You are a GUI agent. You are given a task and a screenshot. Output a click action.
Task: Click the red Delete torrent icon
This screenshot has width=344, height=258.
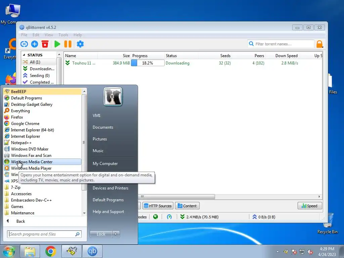click(45, 44)
